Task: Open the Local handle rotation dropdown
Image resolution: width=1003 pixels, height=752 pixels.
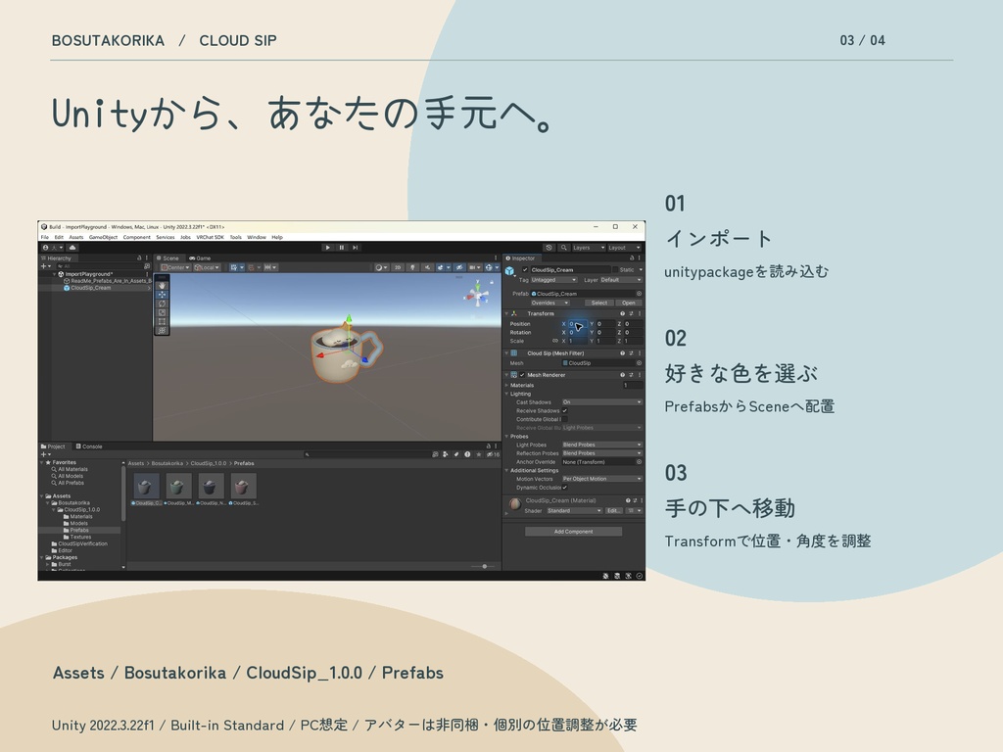Action: point(207,267)
